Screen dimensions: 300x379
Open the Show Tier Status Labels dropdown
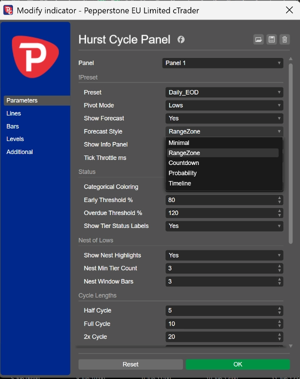click(224, 226)
